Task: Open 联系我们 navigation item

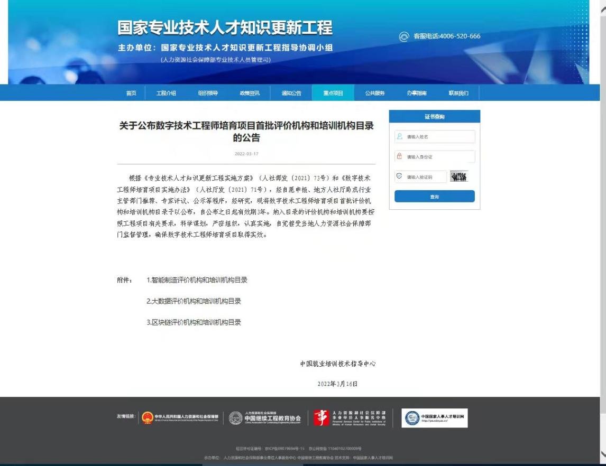Action: pyautogui.click(x=458, y=93)
